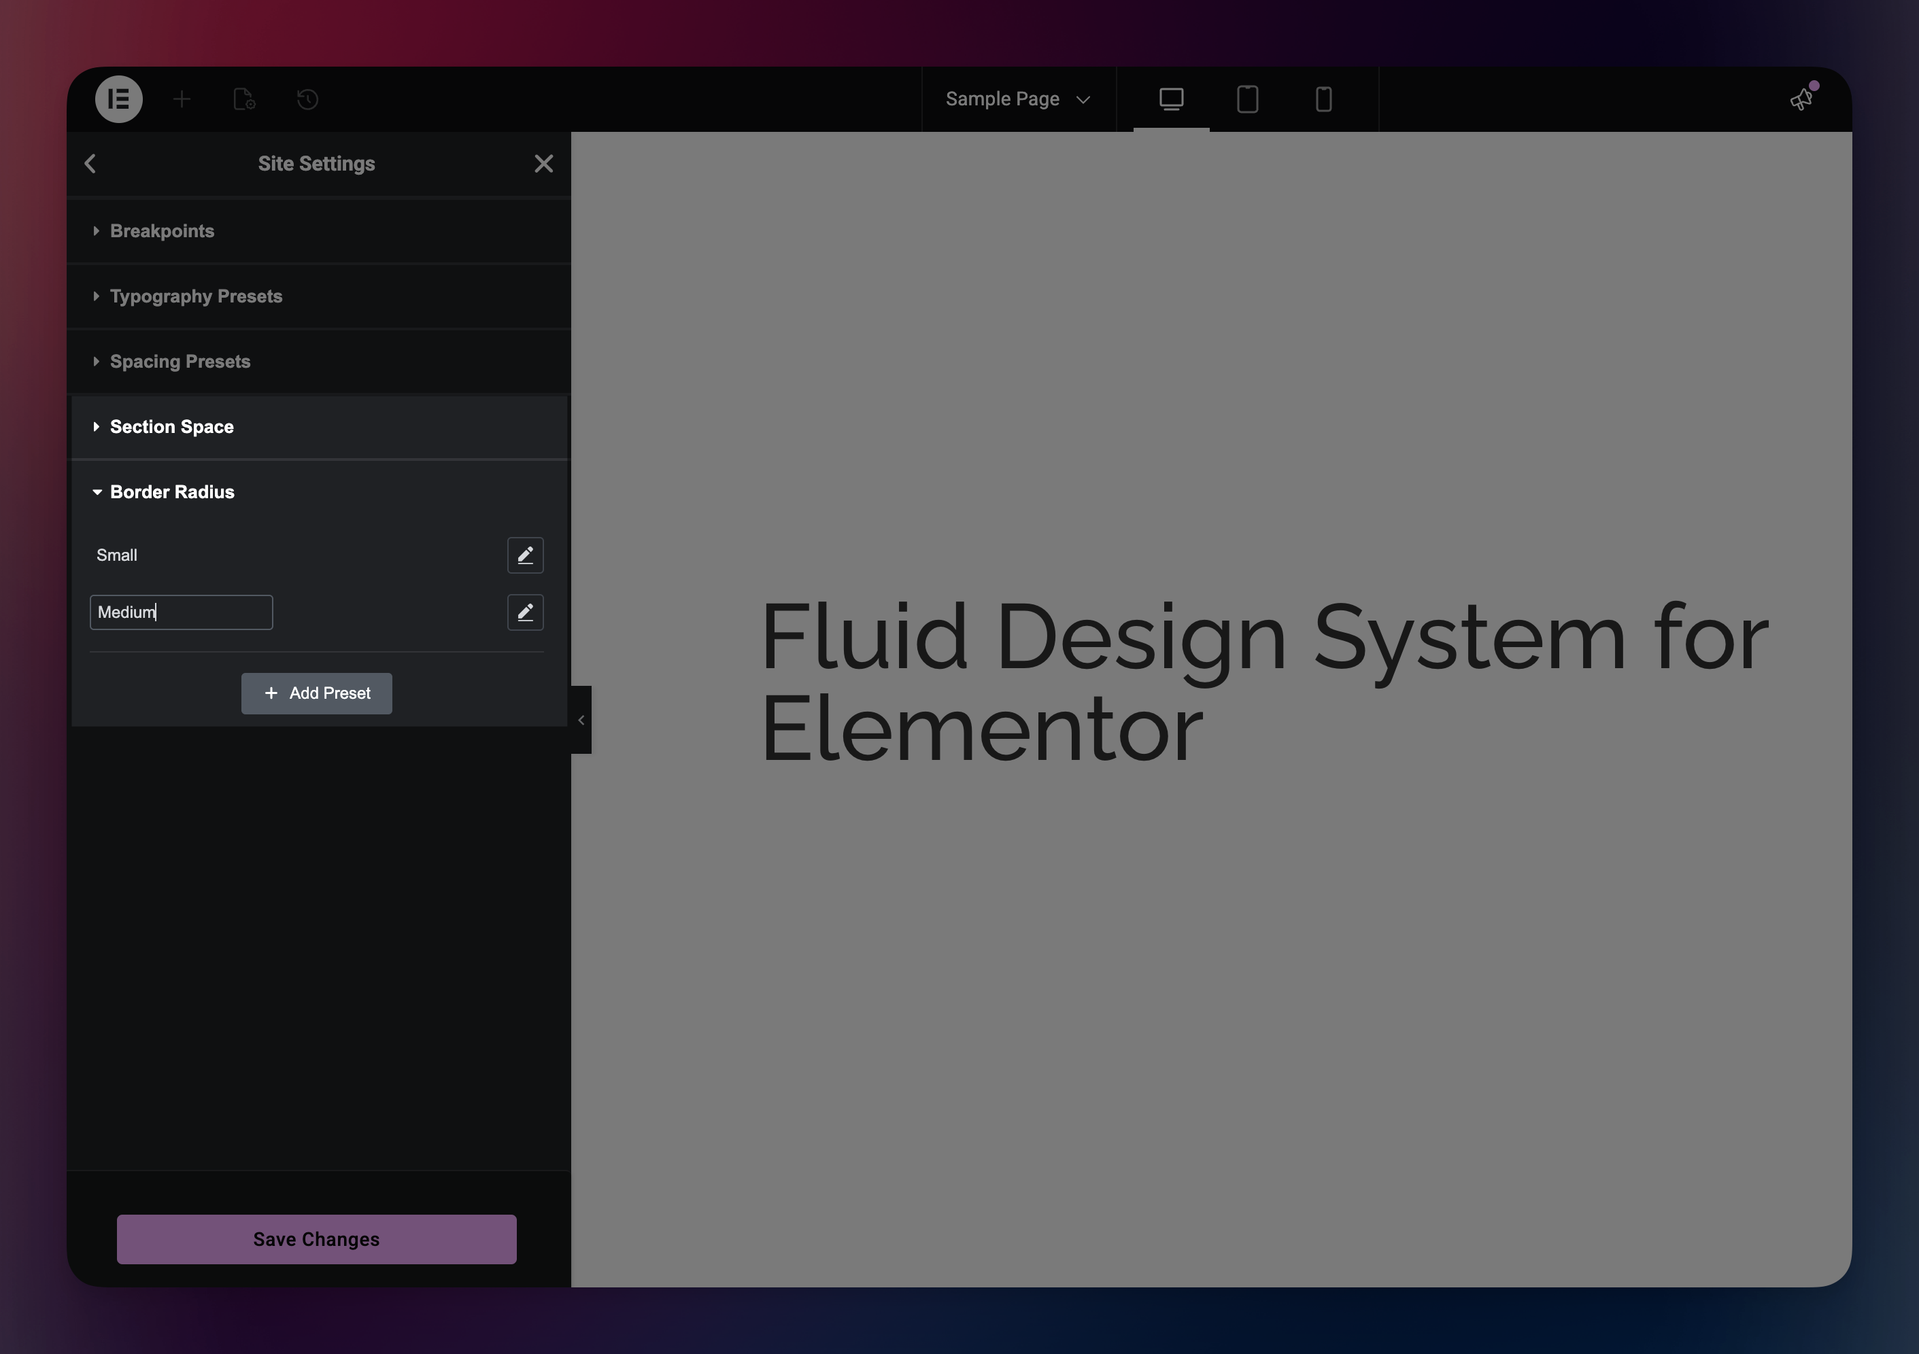The image size is (1919, 1354).
Task: Open the Section Space panel
Action: pos(171,427)
